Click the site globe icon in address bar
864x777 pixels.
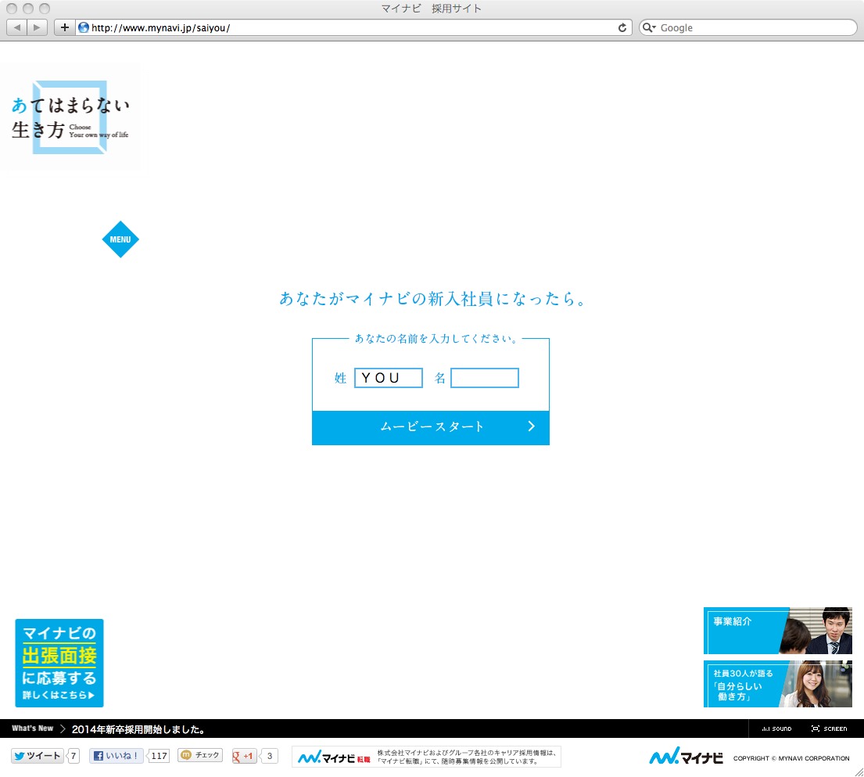84,27
